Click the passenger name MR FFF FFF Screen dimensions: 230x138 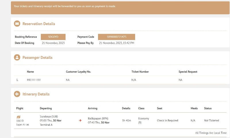(34, 80)
